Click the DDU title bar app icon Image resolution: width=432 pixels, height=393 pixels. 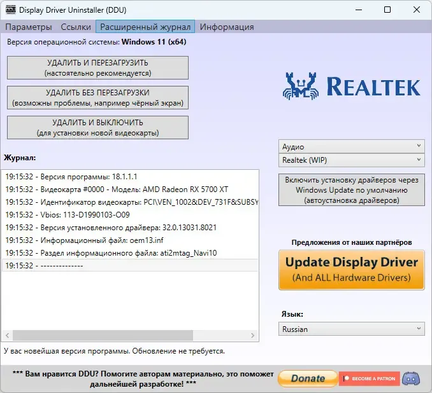pyautogui.click(x=11, y=10)
